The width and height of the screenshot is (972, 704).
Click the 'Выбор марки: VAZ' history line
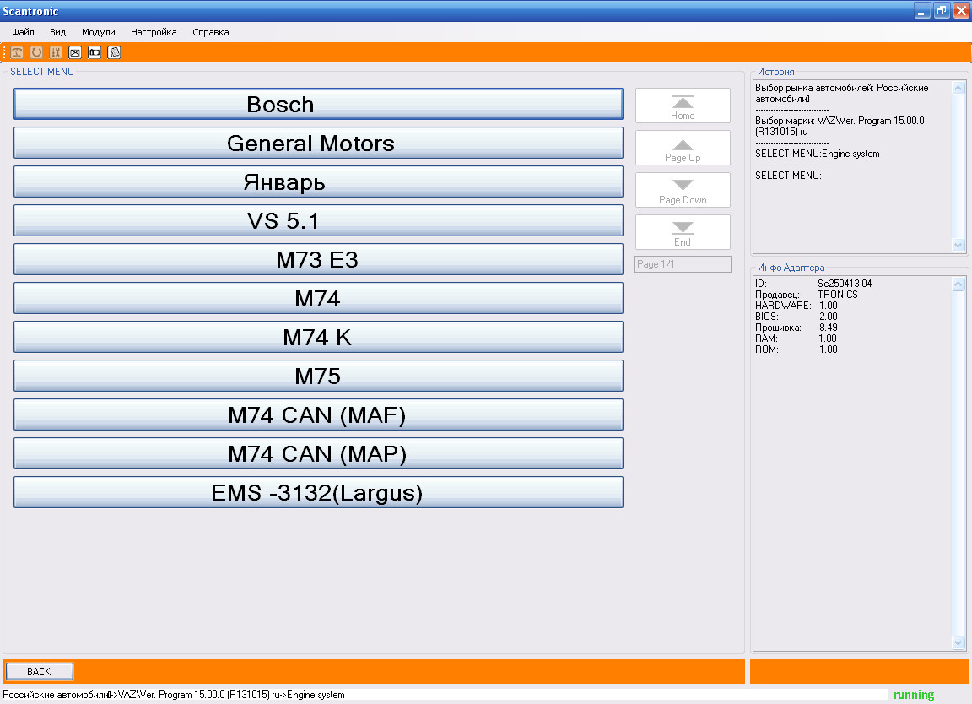(840, 126)
